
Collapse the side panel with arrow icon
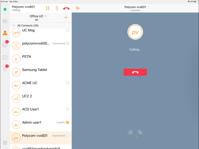(78, 8)
